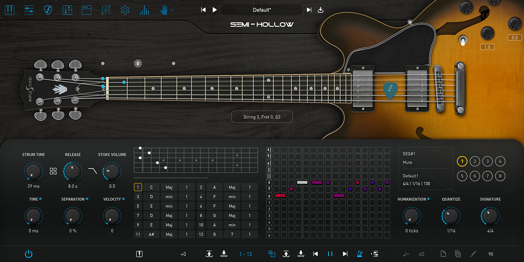Viewport: 524px width, 262px height.
Task: Open the keyboard panel icon
Action: (9, 10)
